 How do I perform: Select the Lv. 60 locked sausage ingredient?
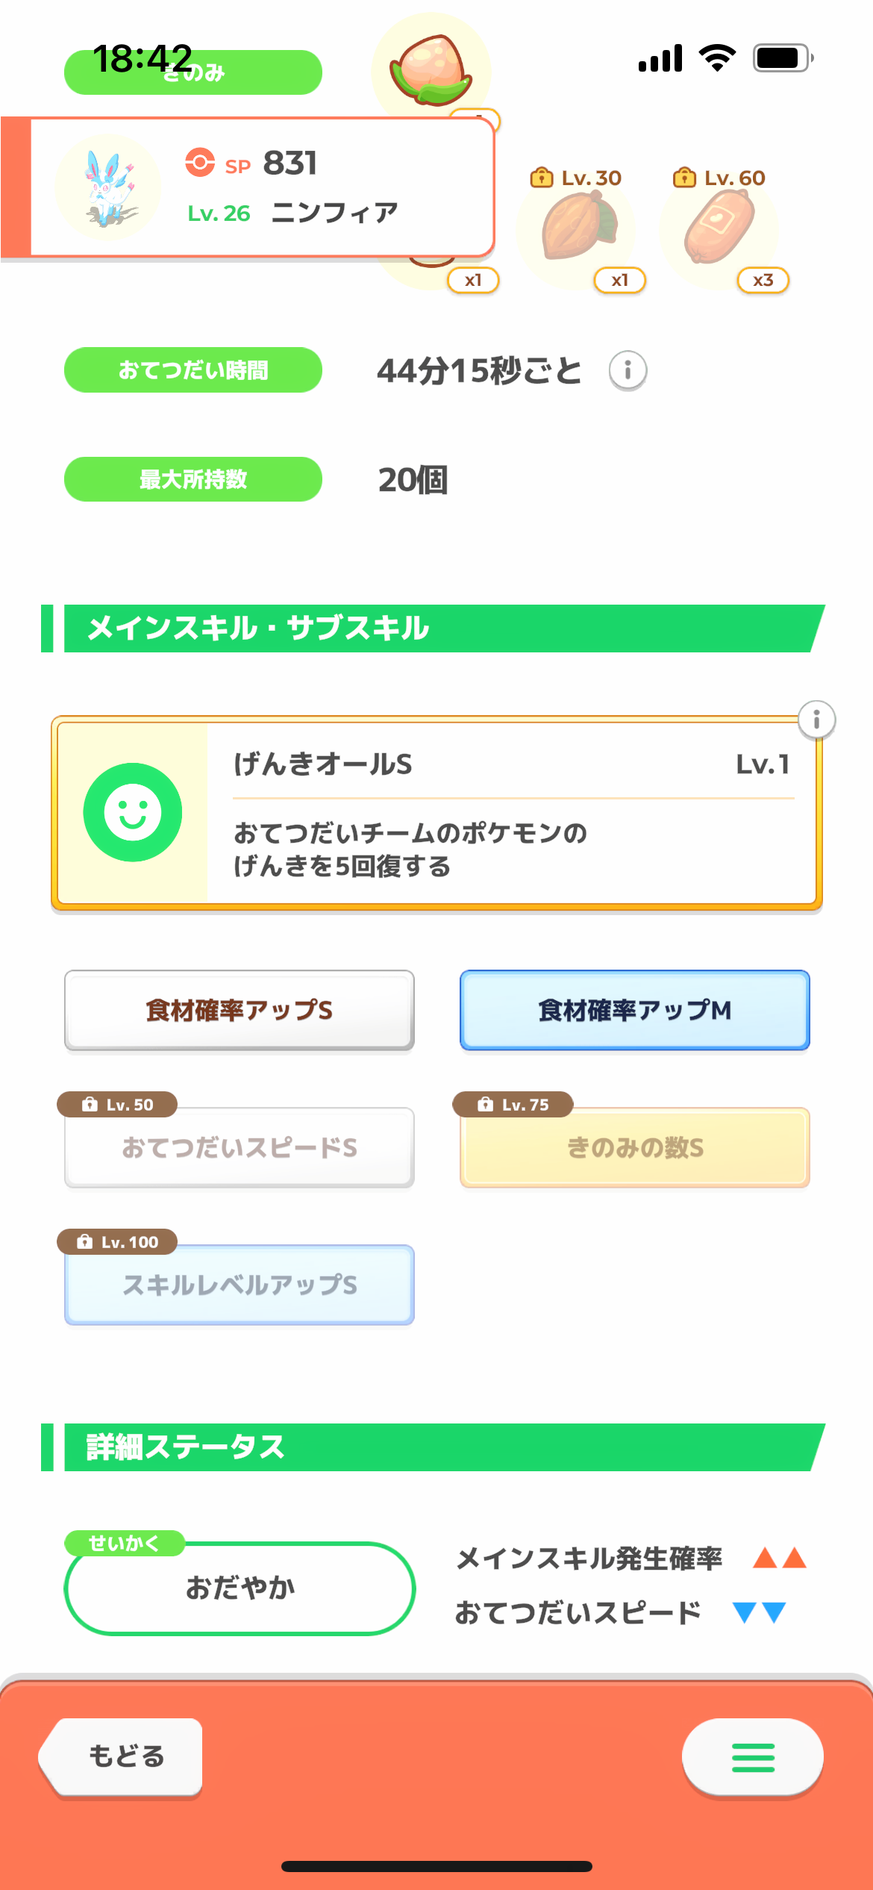(720, 225)
